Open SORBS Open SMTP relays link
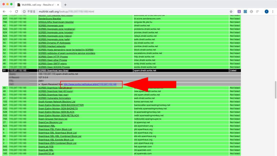The width and height of the screenshot is (277, 156). pos(53,64)
